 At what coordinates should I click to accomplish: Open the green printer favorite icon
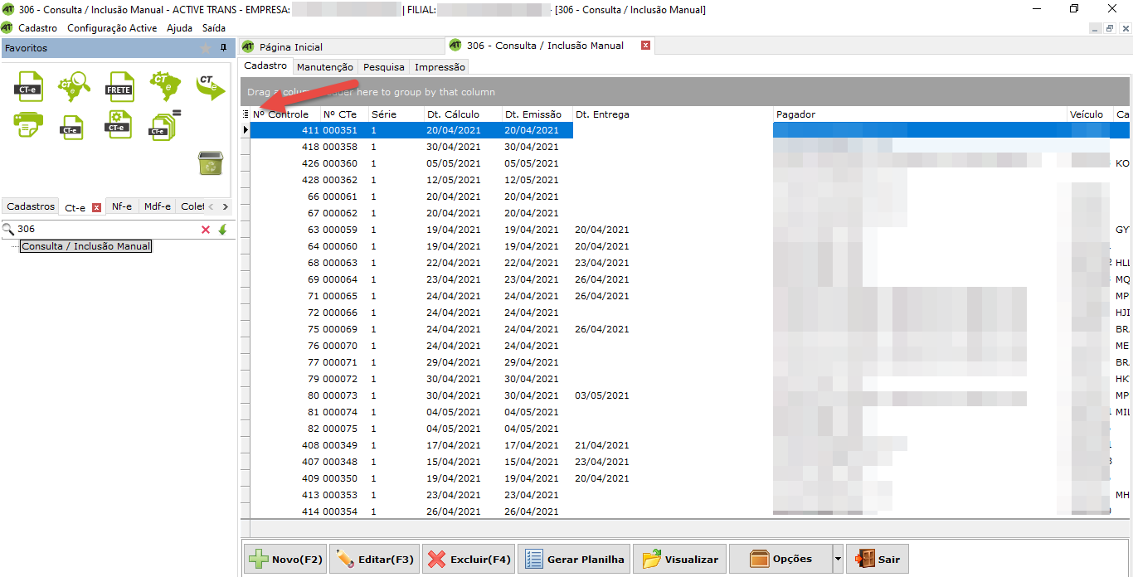tap(28, 125)
